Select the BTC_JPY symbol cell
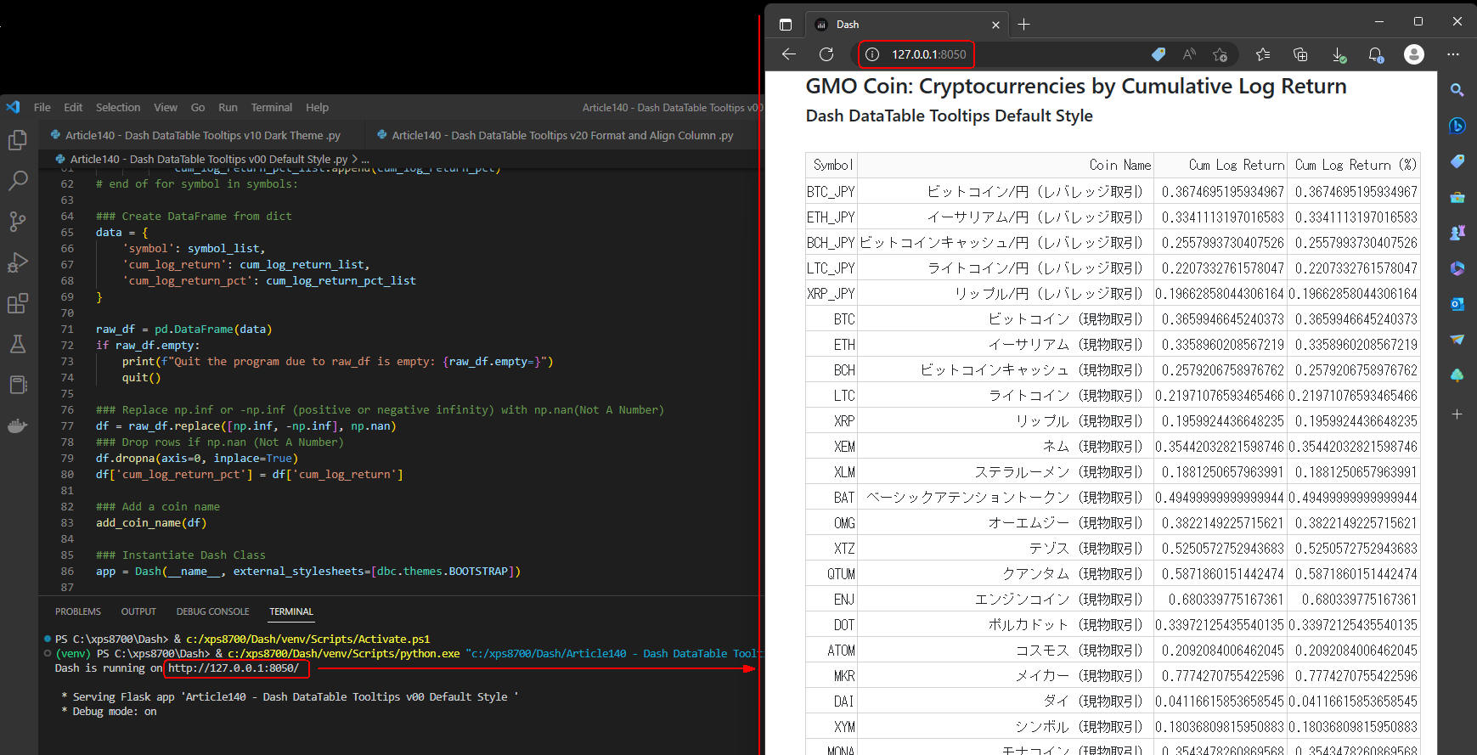1477x755 pixels. (831, 192)
